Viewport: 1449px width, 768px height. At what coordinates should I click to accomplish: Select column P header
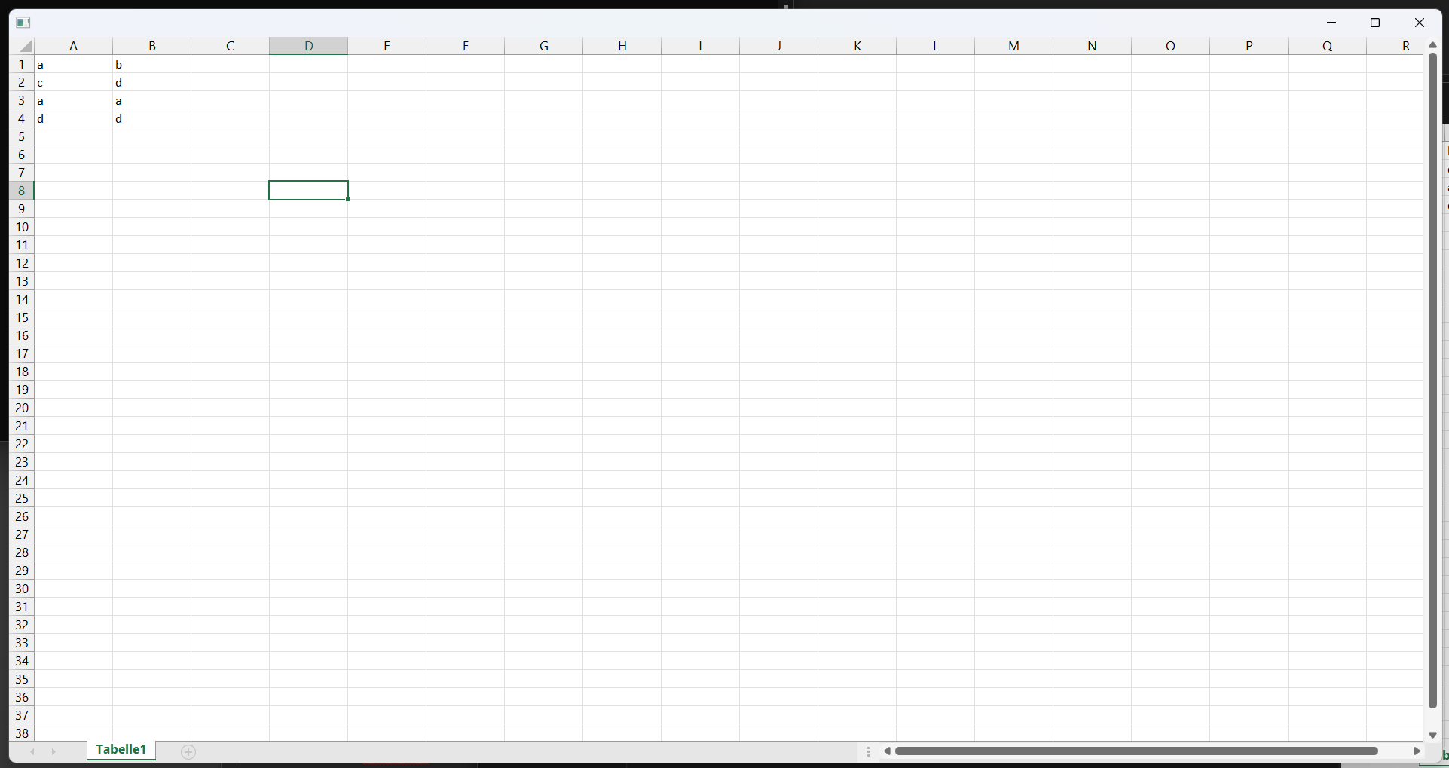(1249, 46)
